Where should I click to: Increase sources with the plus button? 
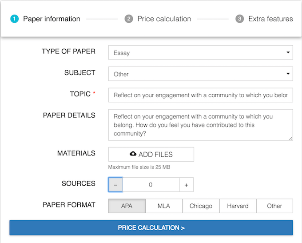pyautogui.click(x=186, y=185)
